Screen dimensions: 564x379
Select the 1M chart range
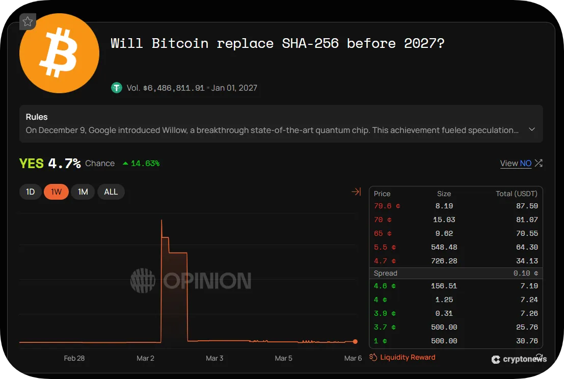(83, 192)
